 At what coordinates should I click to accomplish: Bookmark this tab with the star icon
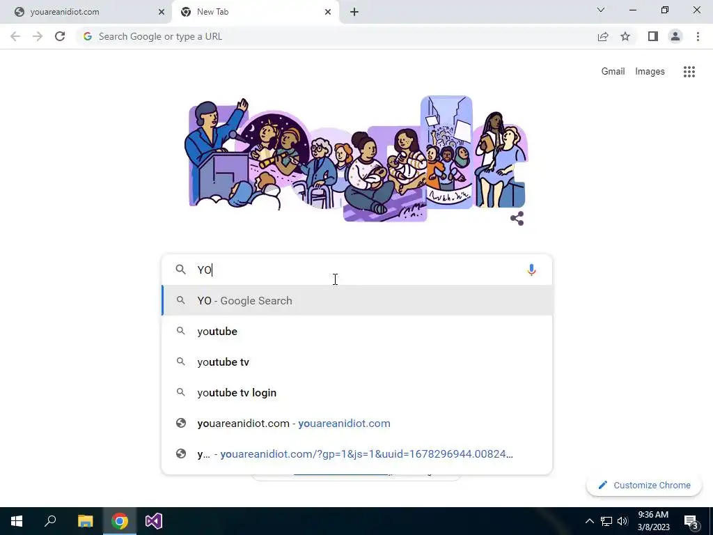coord(625,36)
